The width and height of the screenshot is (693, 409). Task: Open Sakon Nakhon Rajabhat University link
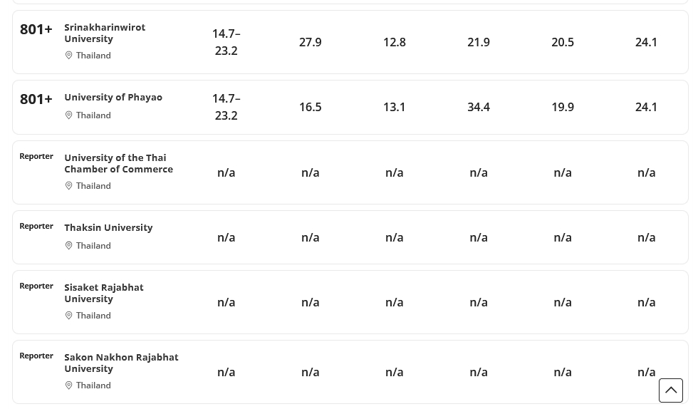121,363
